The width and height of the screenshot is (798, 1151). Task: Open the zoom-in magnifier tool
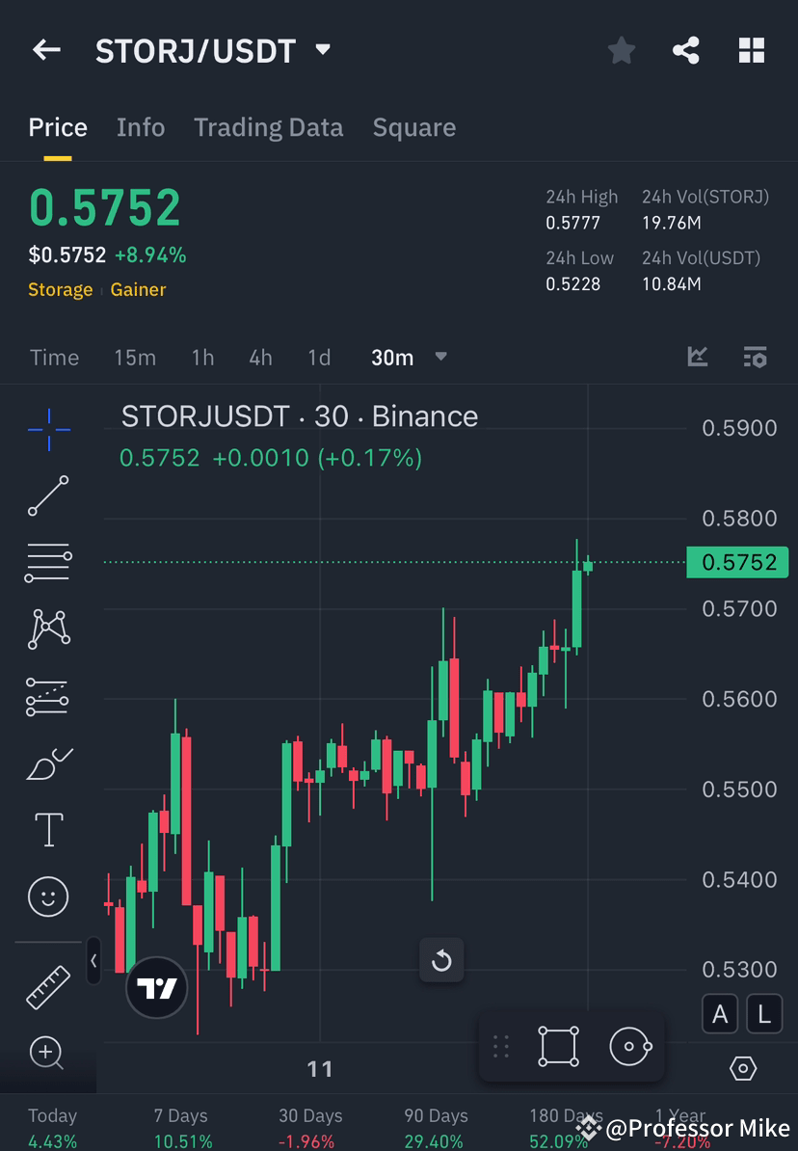(x=48, y=1053)
